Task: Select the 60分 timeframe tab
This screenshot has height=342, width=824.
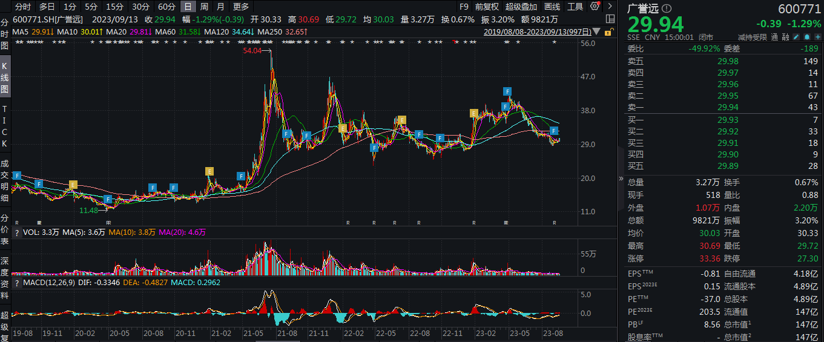Action: coord(166,7)
